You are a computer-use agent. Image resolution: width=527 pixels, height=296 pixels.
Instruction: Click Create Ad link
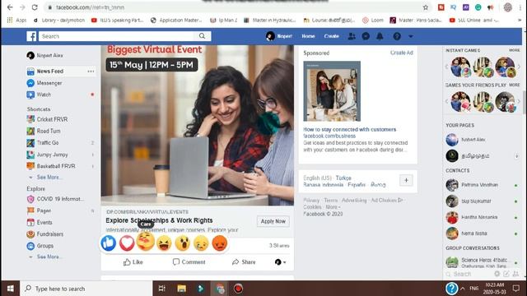point(402,53)
